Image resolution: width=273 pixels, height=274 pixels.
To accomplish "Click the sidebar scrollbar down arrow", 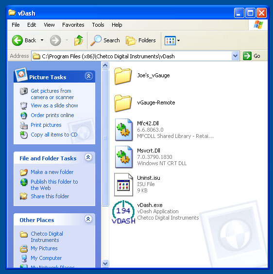I will 105,263.
